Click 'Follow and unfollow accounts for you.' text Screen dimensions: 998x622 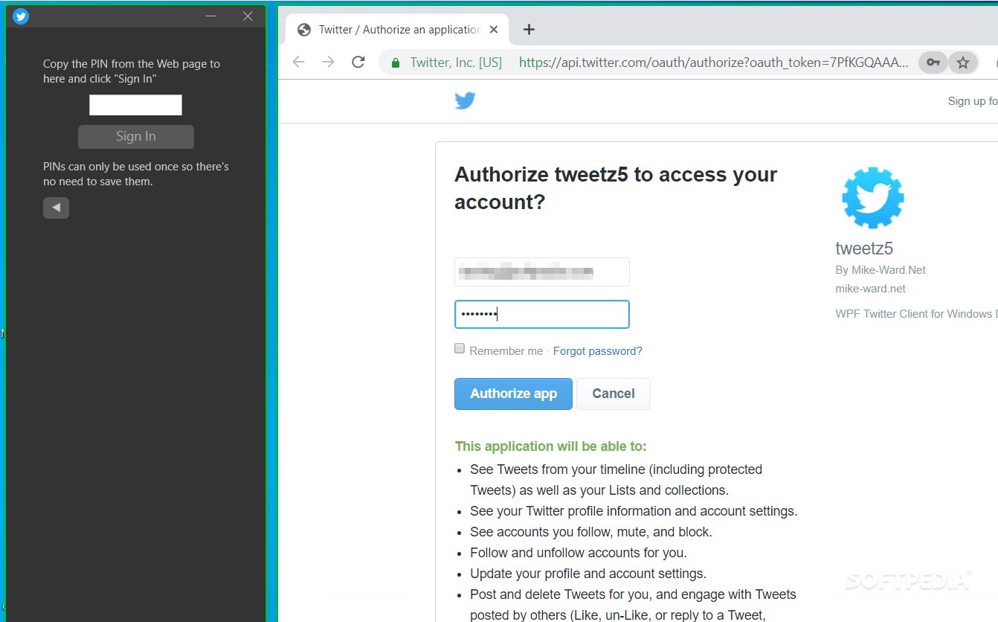[579, 553]
